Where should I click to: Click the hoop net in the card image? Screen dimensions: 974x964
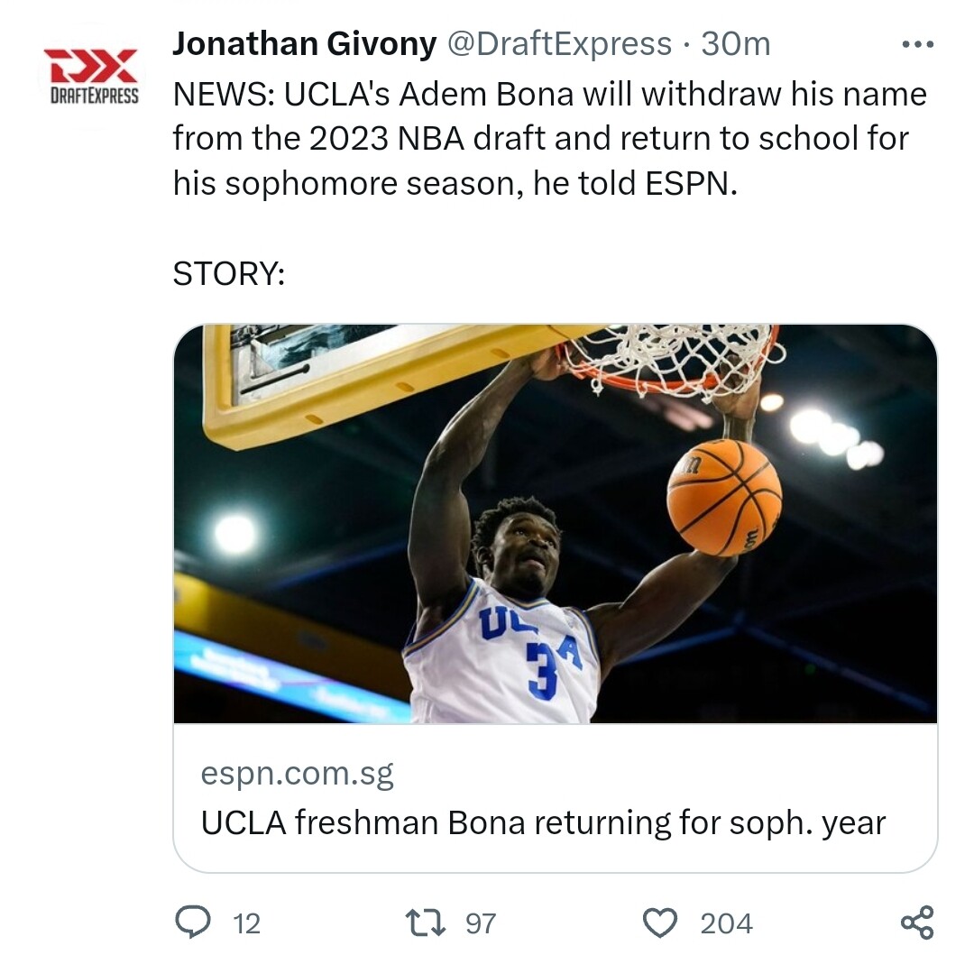click(x=672, y=356)
